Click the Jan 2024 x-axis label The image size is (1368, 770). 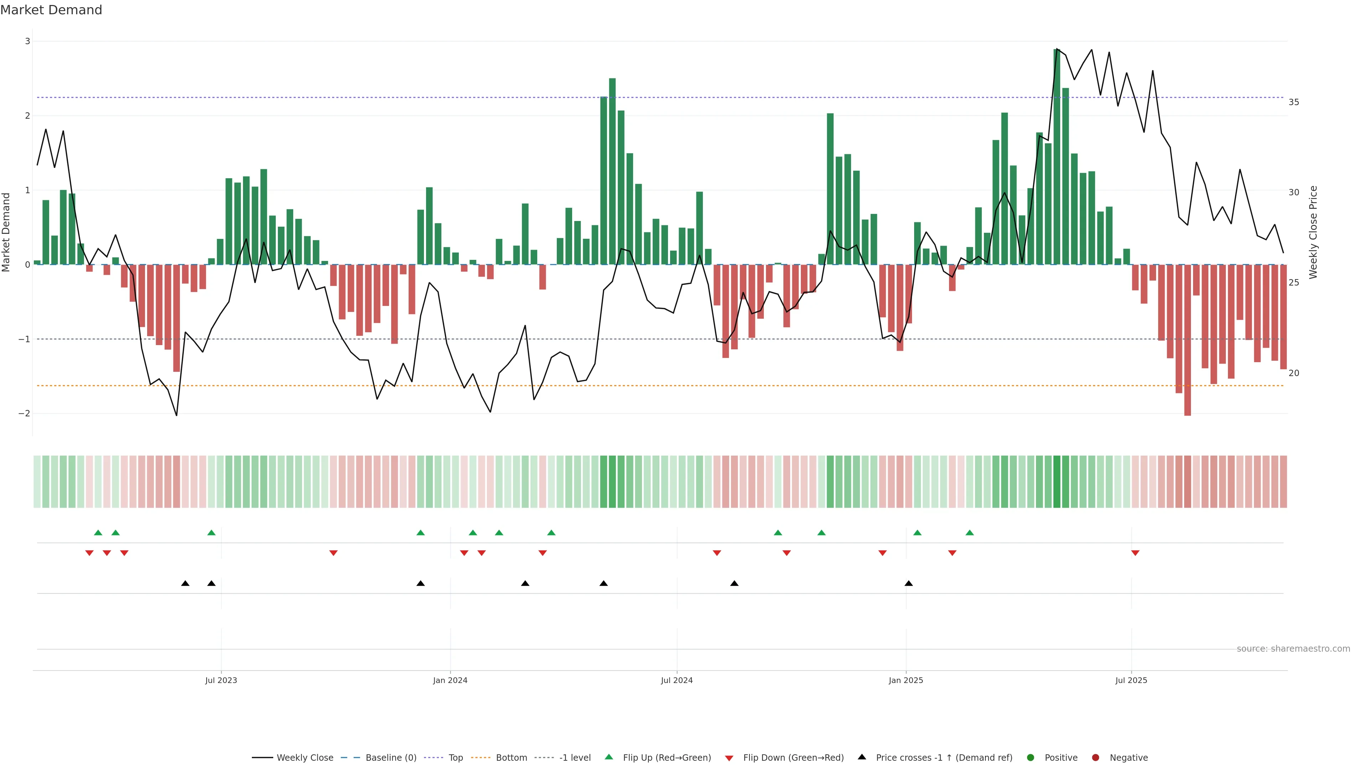450,680
